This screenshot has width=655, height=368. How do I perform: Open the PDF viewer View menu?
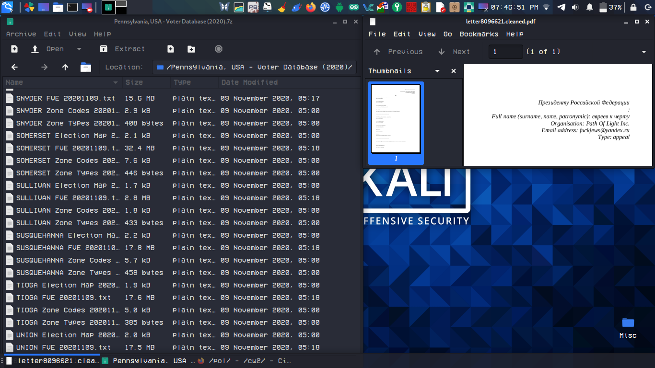(x=427, y=34)
